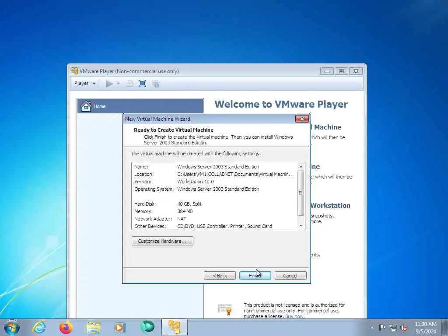Open the Windows Start menu
Viewport: 448px width, 336px height.
click(12, 327)
